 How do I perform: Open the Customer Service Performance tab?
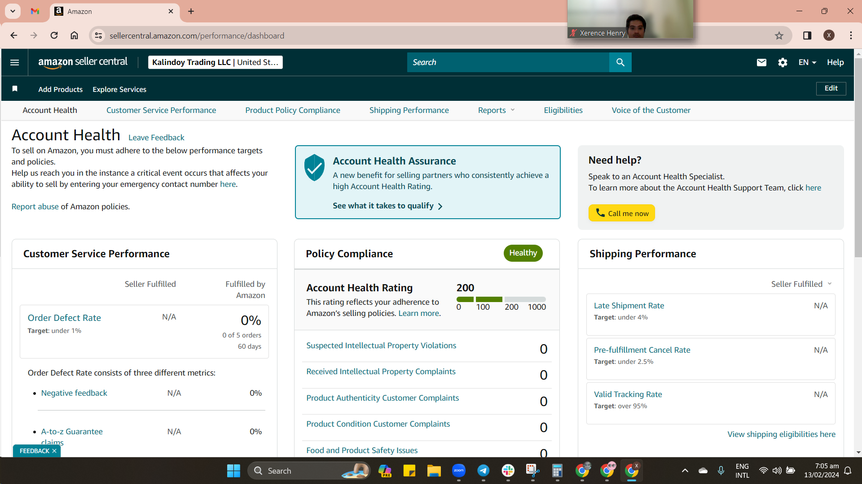(x=161, y=110)
